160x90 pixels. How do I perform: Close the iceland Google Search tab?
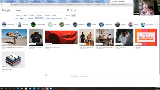tap(131, 1)
